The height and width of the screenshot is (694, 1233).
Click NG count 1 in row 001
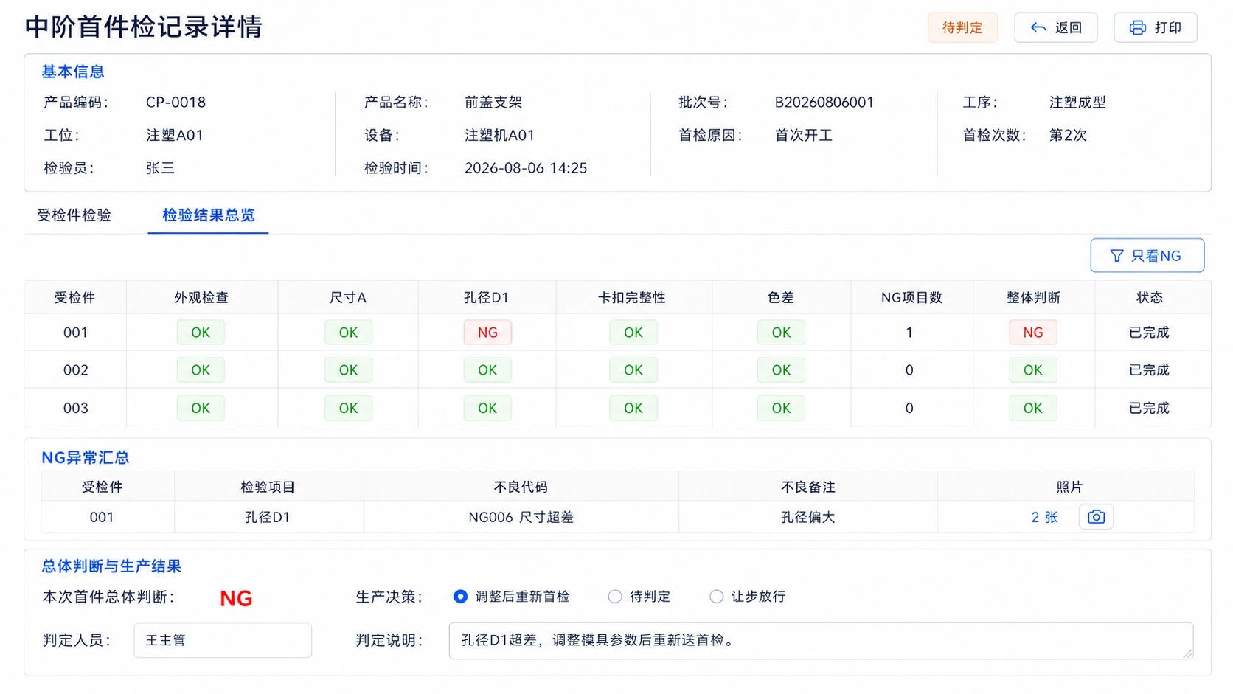[x=909, y=333]
